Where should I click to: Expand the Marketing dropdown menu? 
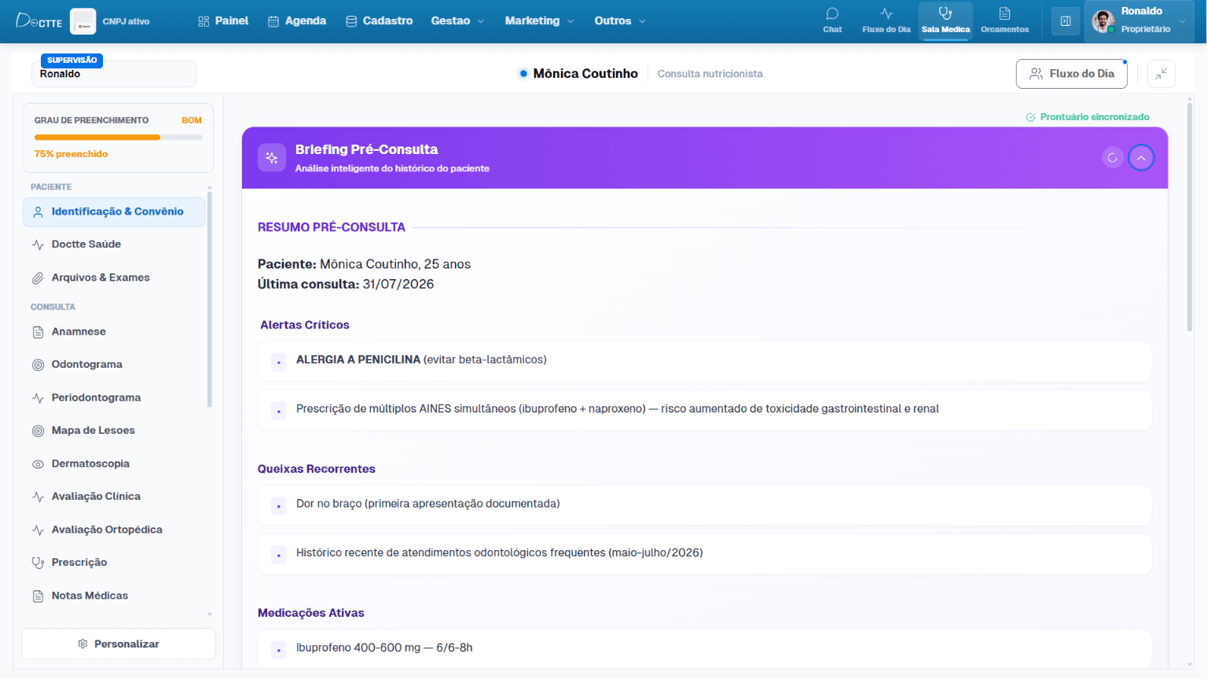coord(539,21)
